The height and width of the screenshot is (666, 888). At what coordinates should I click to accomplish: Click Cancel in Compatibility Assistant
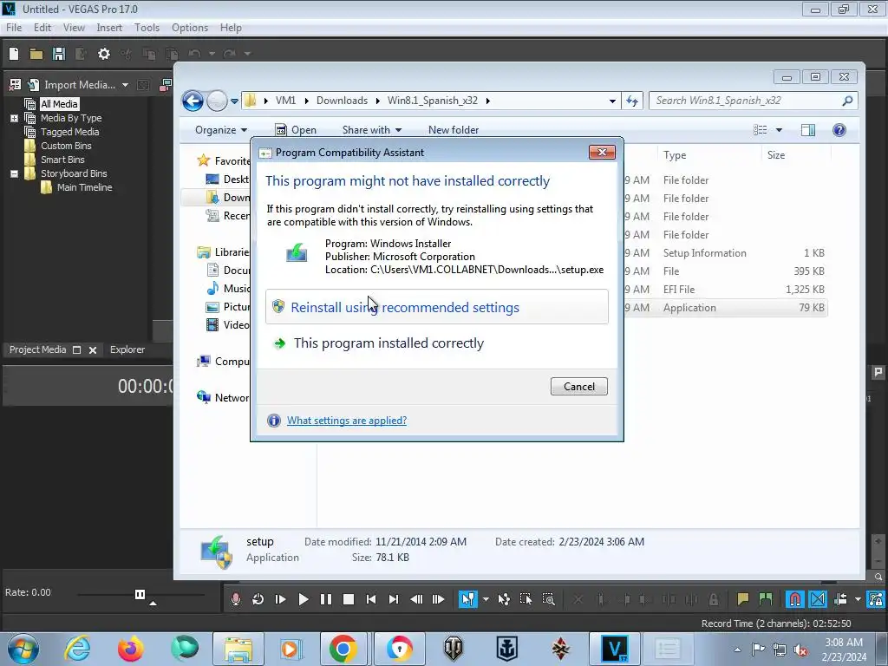[578, 387]
